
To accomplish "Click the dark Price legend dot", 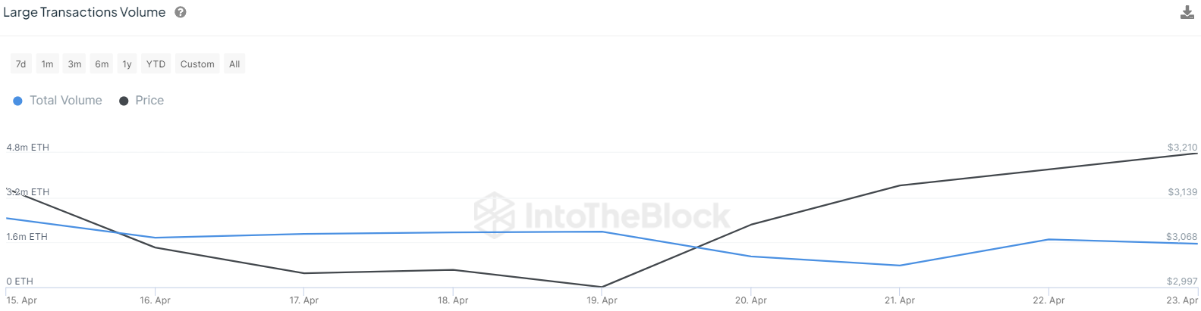I will [124, 101].
